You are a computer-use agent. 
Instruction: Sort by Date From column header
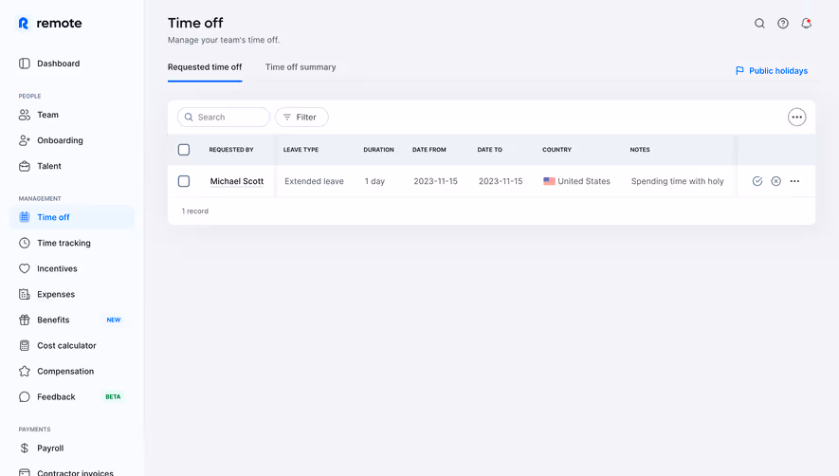pos(429,150)
